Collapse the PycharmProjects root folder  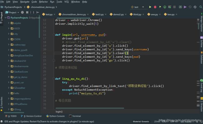click(x=6, y=17)
